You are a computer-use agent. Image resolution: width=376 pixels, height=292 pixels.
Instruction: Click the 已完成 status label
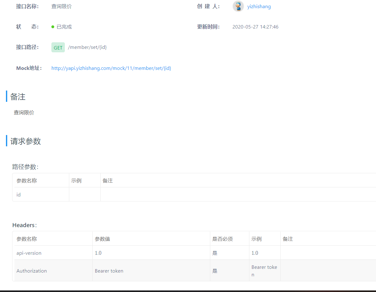click(64, 27)
